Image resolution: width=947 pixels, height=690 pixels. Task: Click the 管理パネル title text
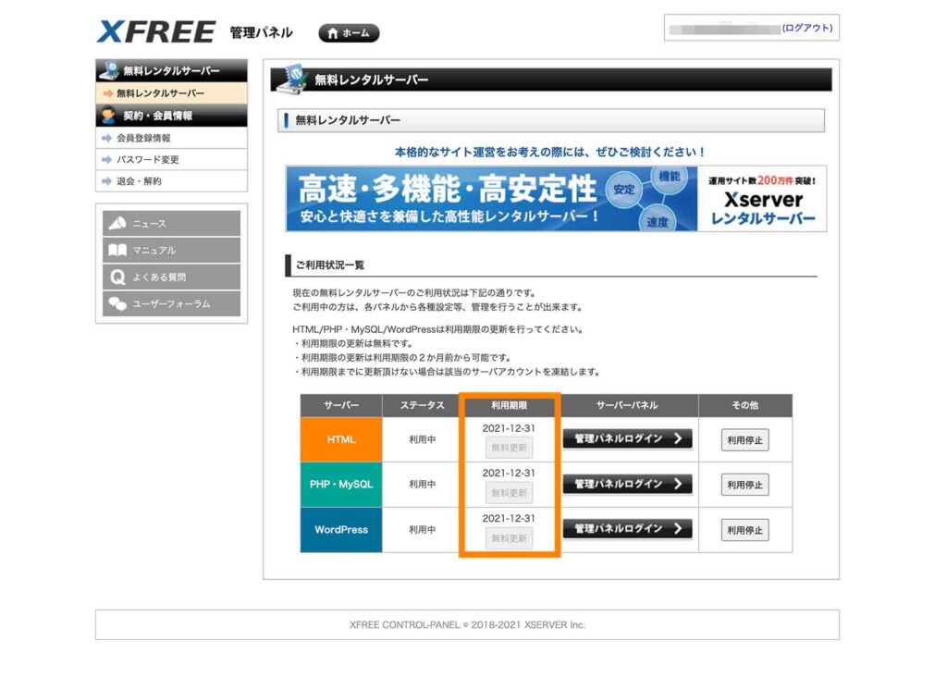coord(261,32)
